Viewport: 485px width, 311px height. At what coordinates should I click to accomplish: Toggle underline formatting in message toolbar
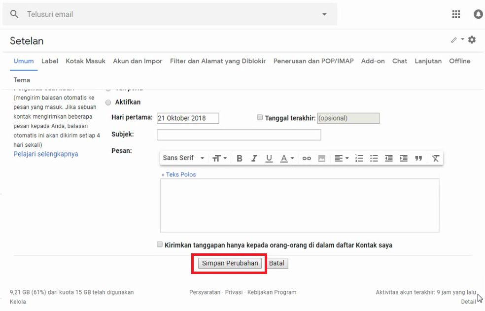[269, 158]
